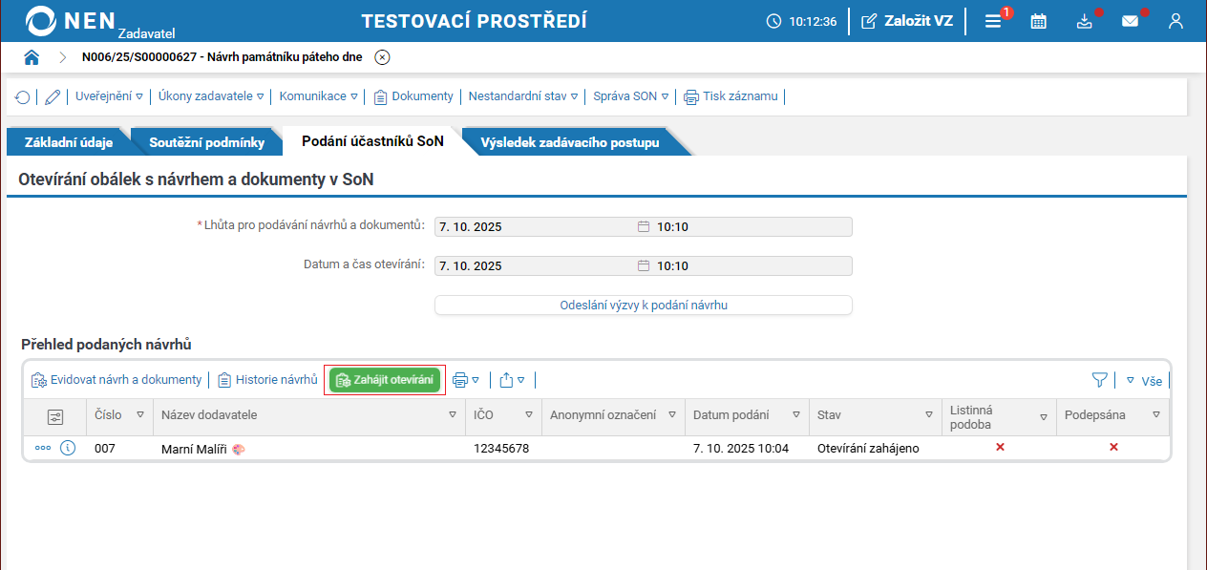Click Evidovat návrh a dokumenty
The image size is (1207, 570).
click(x=116, y=380)
